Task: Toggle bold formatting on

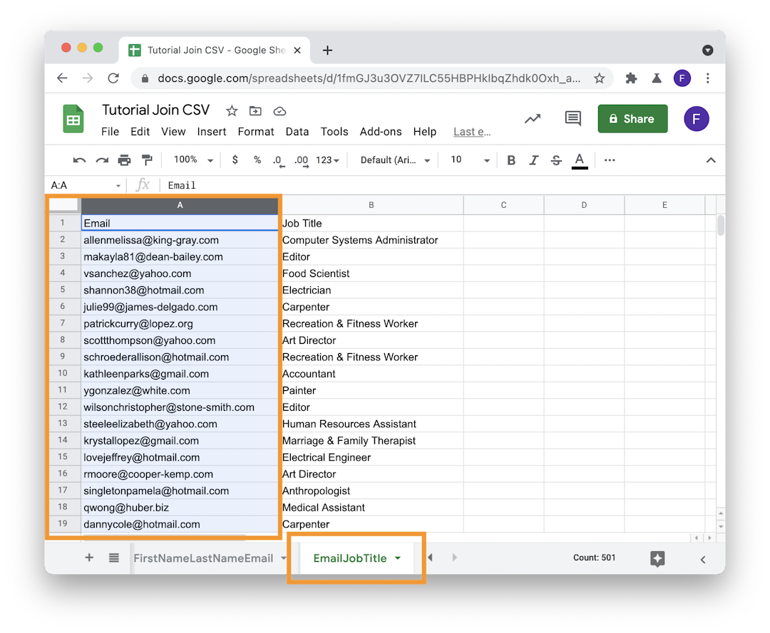Action: [x=511, y=159]
